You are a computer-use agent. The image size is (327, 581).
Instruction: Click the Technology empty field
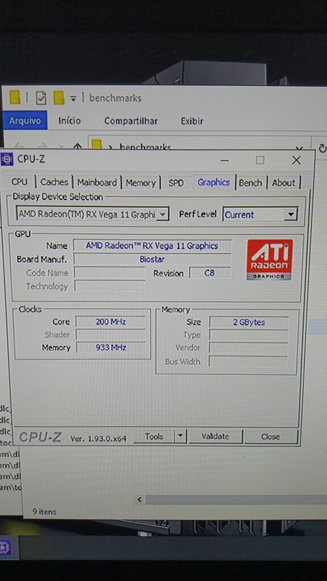(110, 286)
